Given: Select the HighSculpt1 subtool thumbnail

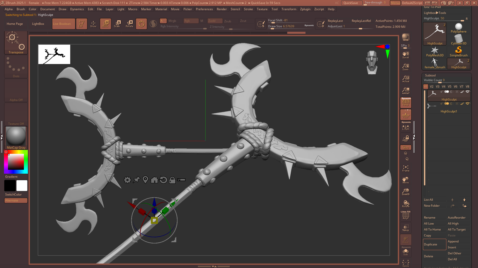Looking at the screenshot, I should click(x=432, y=106).
